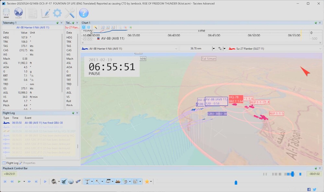Image resolution: width=324 pixels, height=192 pixels.
Task: Toggle the globe view button in playback bar
Action: tap(71, 182)
